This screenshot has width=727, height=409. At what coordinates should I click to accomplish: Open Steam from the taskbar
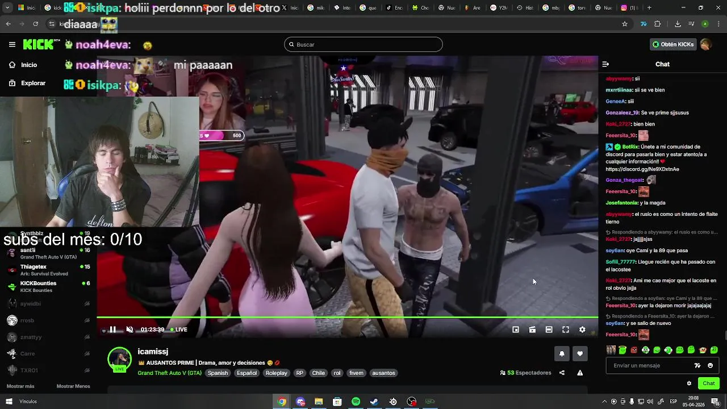tap(374, 402)
